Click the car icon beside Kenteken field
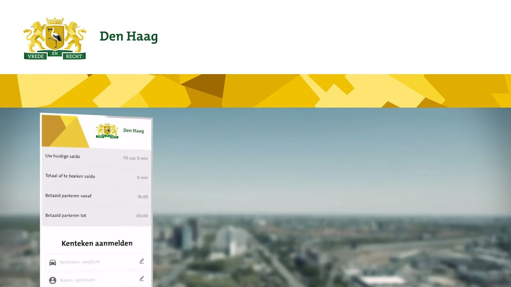Screen dimensions: 511x287 tap(52, 262)
